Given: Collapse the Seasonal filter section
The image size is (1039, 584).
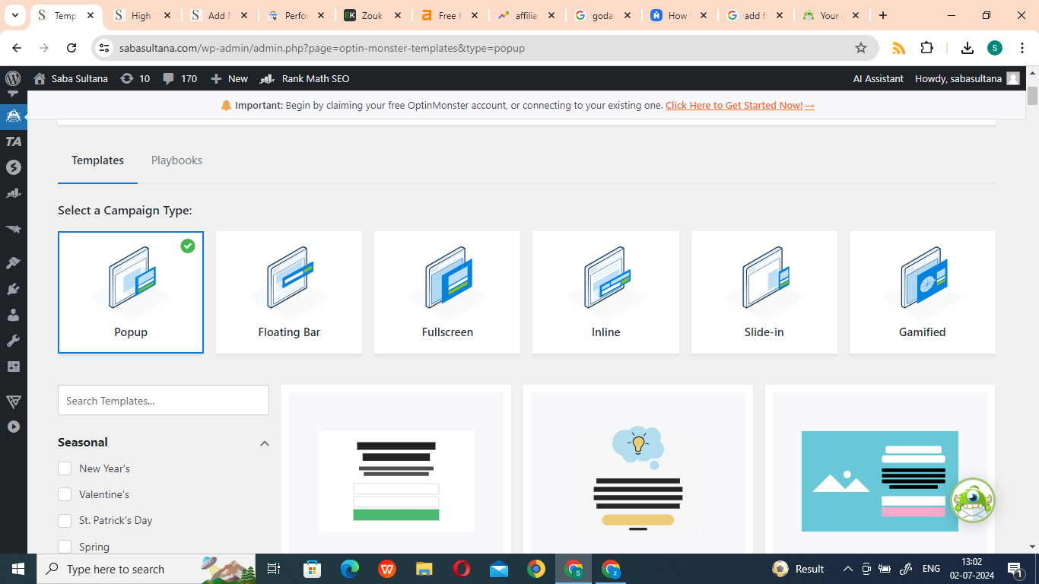Looking at the screenshot, I should point(264,443).
